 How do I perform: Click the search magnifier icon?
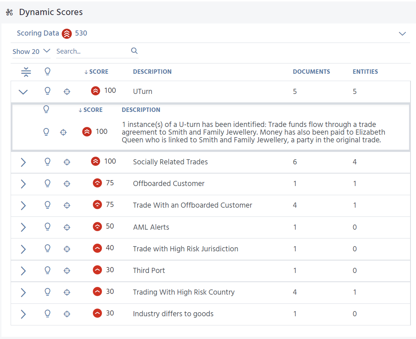point(134,51)
